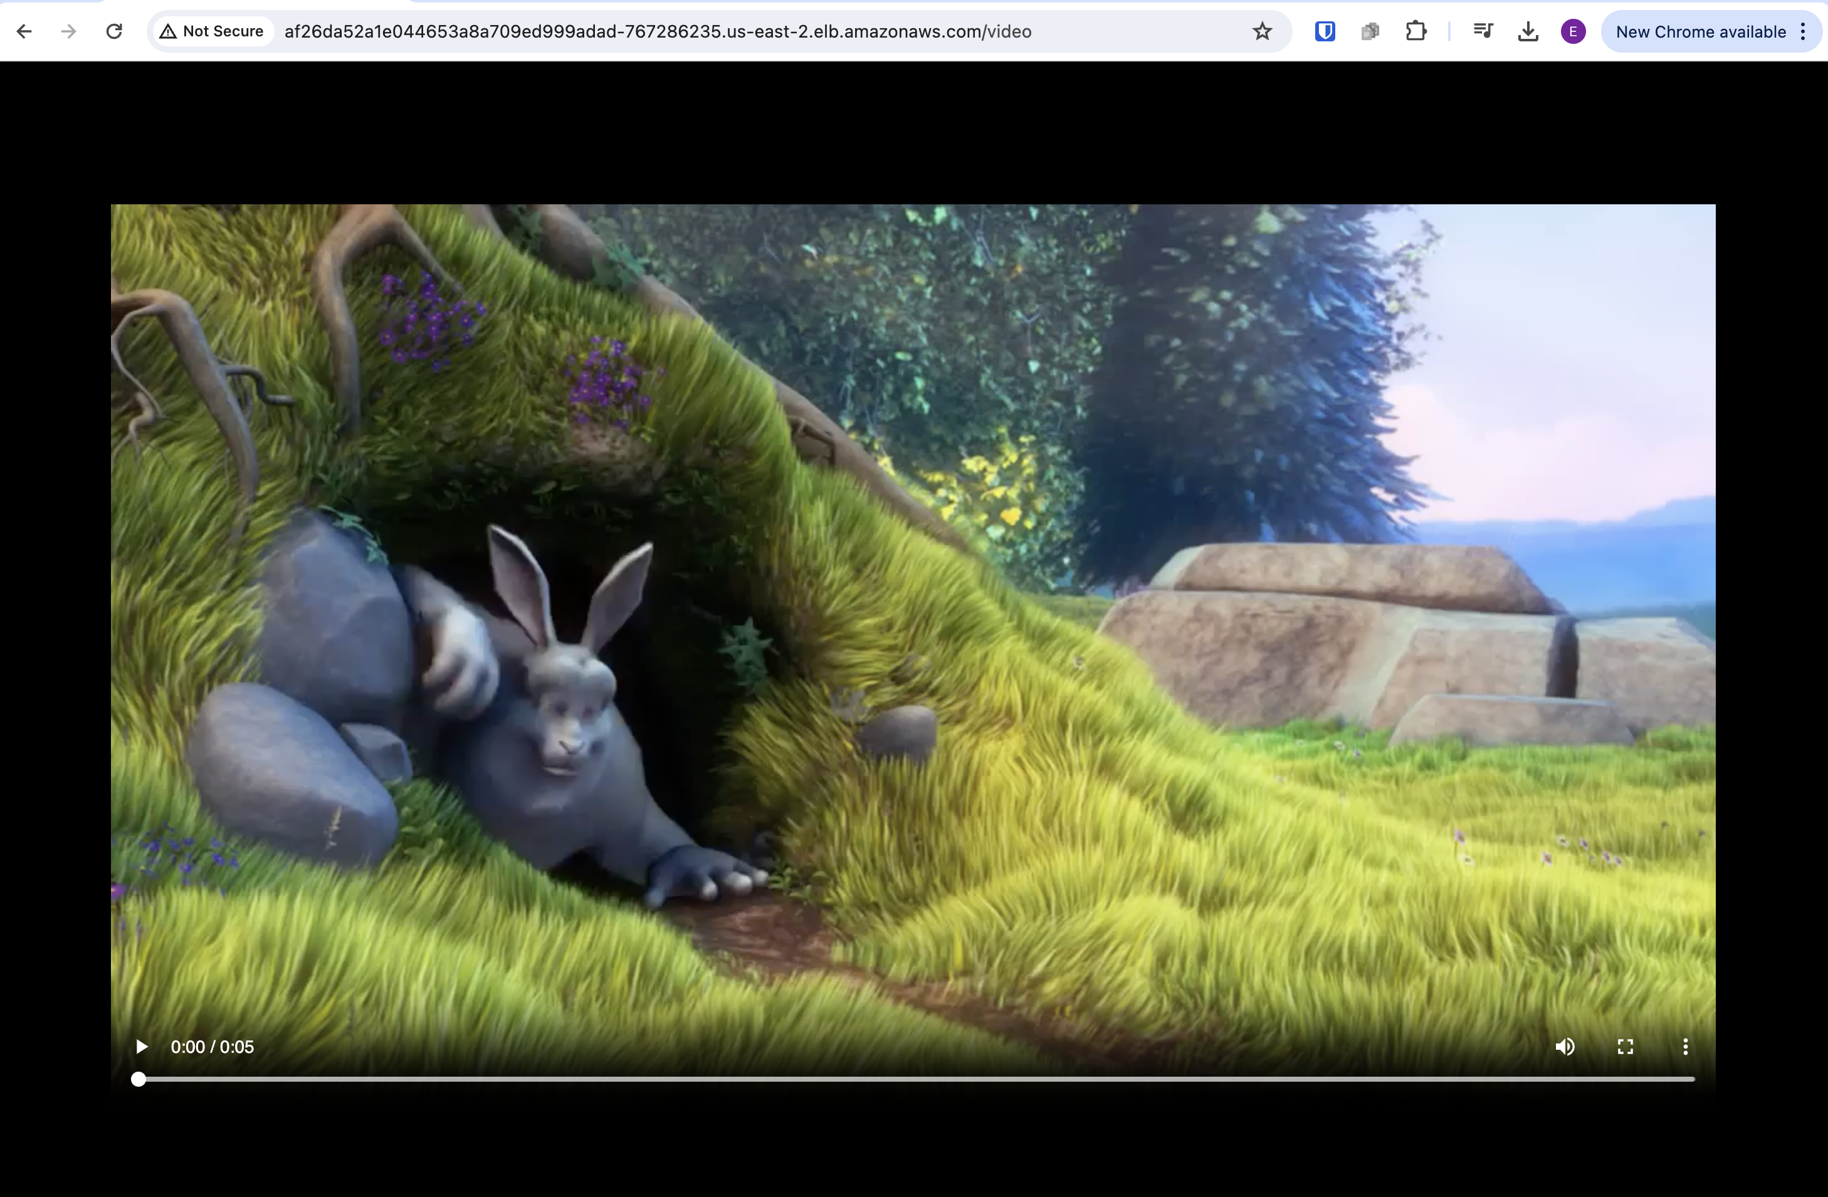Focus the address bar URL

(x=658, y=31)
